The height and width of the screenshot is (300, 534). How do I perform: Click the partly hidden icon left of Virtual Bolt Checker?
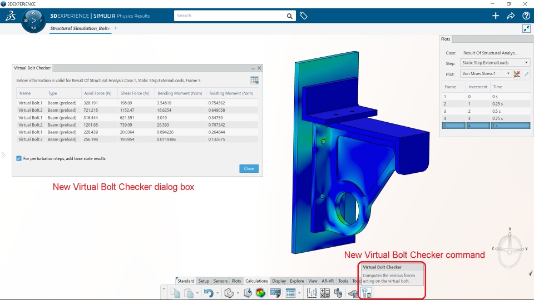coord(353,293)
